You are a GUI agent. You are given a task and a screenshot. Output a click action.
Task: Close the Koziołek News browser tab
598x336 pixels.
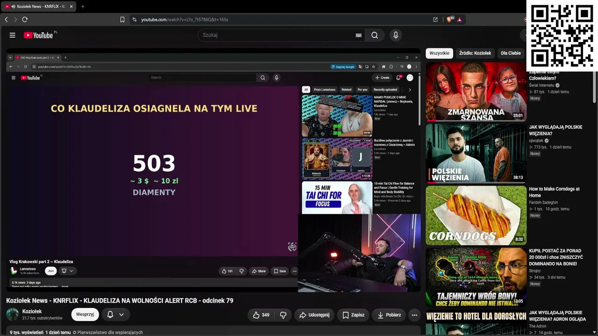click(x=71, y=7)
